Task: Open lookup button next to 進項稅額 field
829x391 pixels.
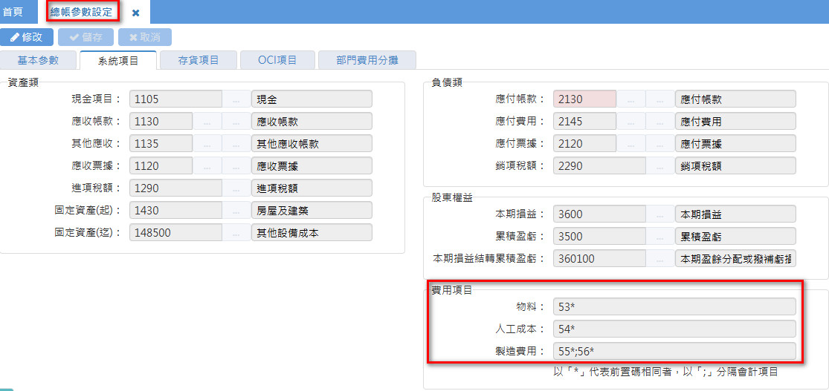Action: (x=236, y=188)
